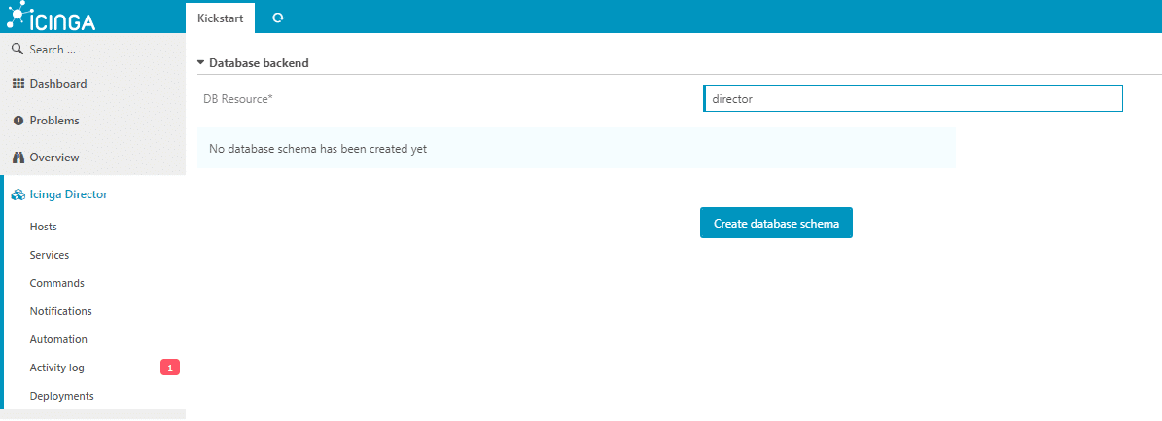Image resolution: width=1162 pixels, height=421 pixels.
Task: Switch to the Kickstart tab
Action: pos(220,18)
